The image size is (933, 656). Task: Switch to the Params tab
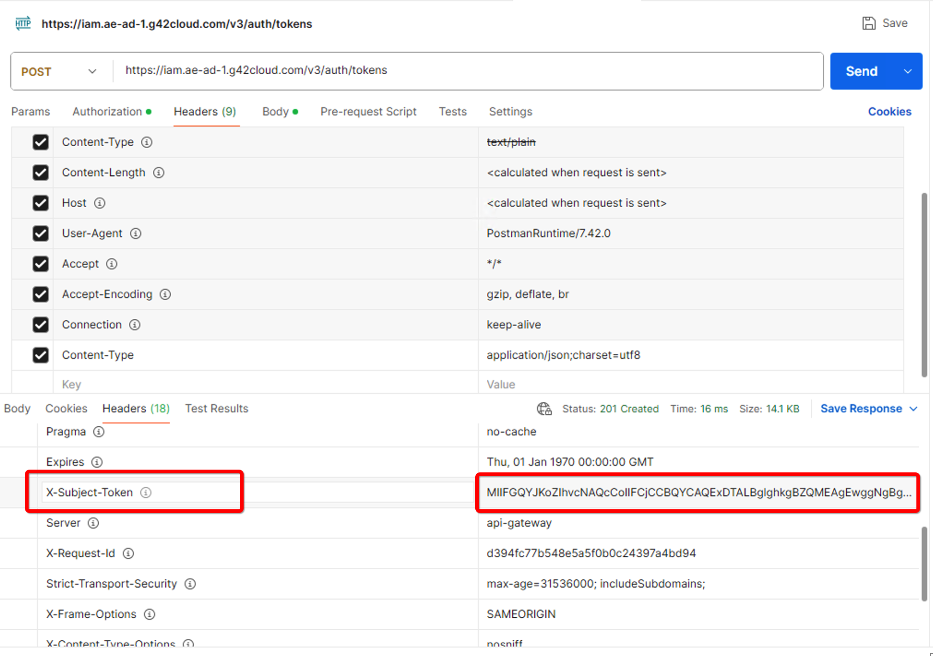pyautogui.click(x=30, y=112)
